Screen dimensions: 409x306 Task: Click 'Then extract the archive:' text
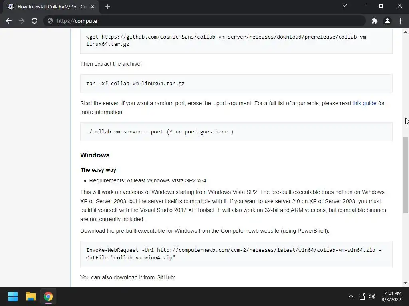111,64
